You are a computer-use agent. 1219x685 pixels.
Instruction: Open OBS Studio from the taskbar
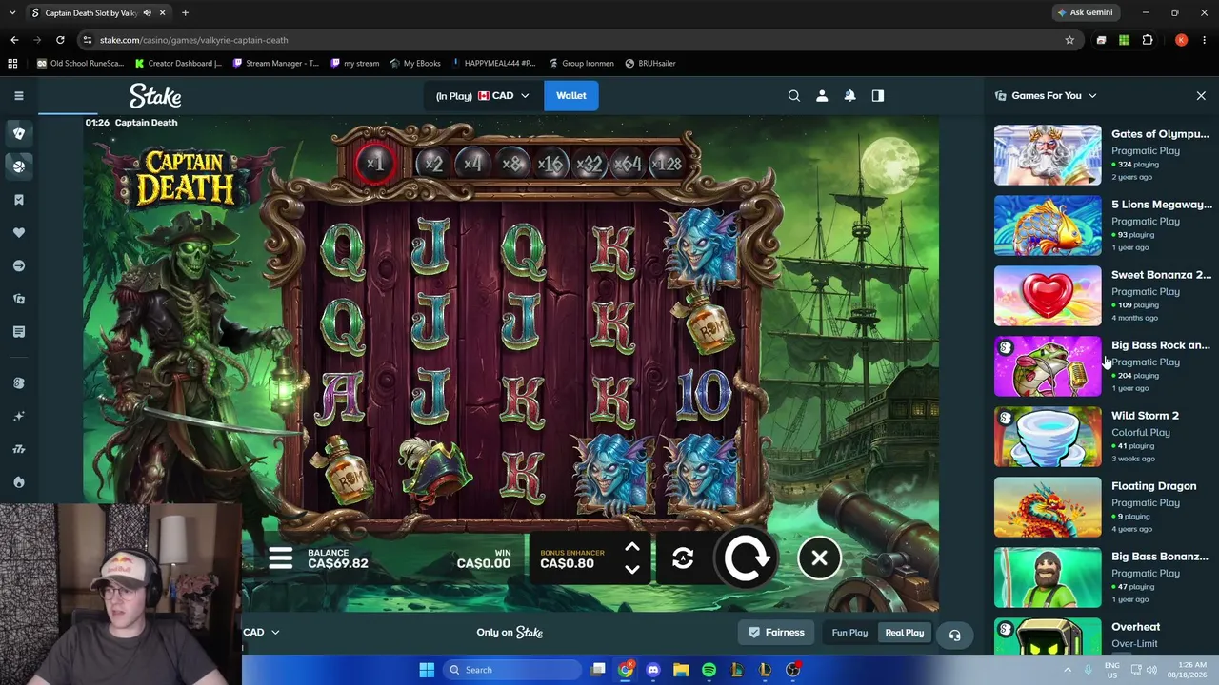tap(792, 670)
